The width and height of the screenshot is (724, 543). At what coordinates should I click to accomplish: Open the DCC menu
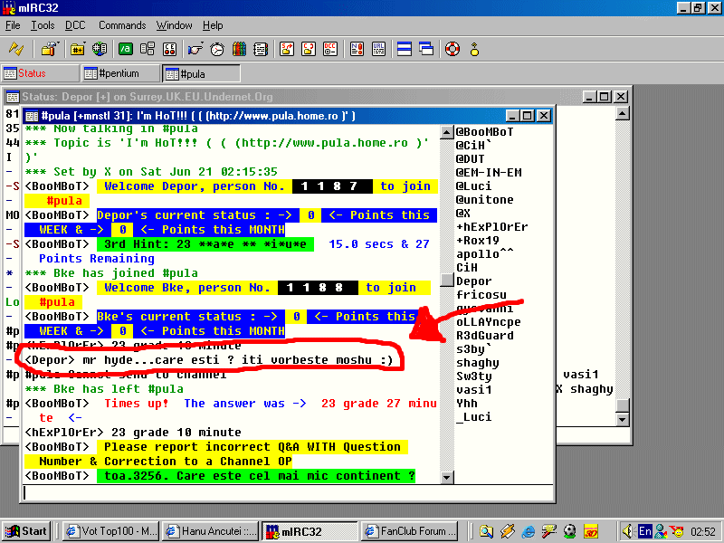point(75,25)
